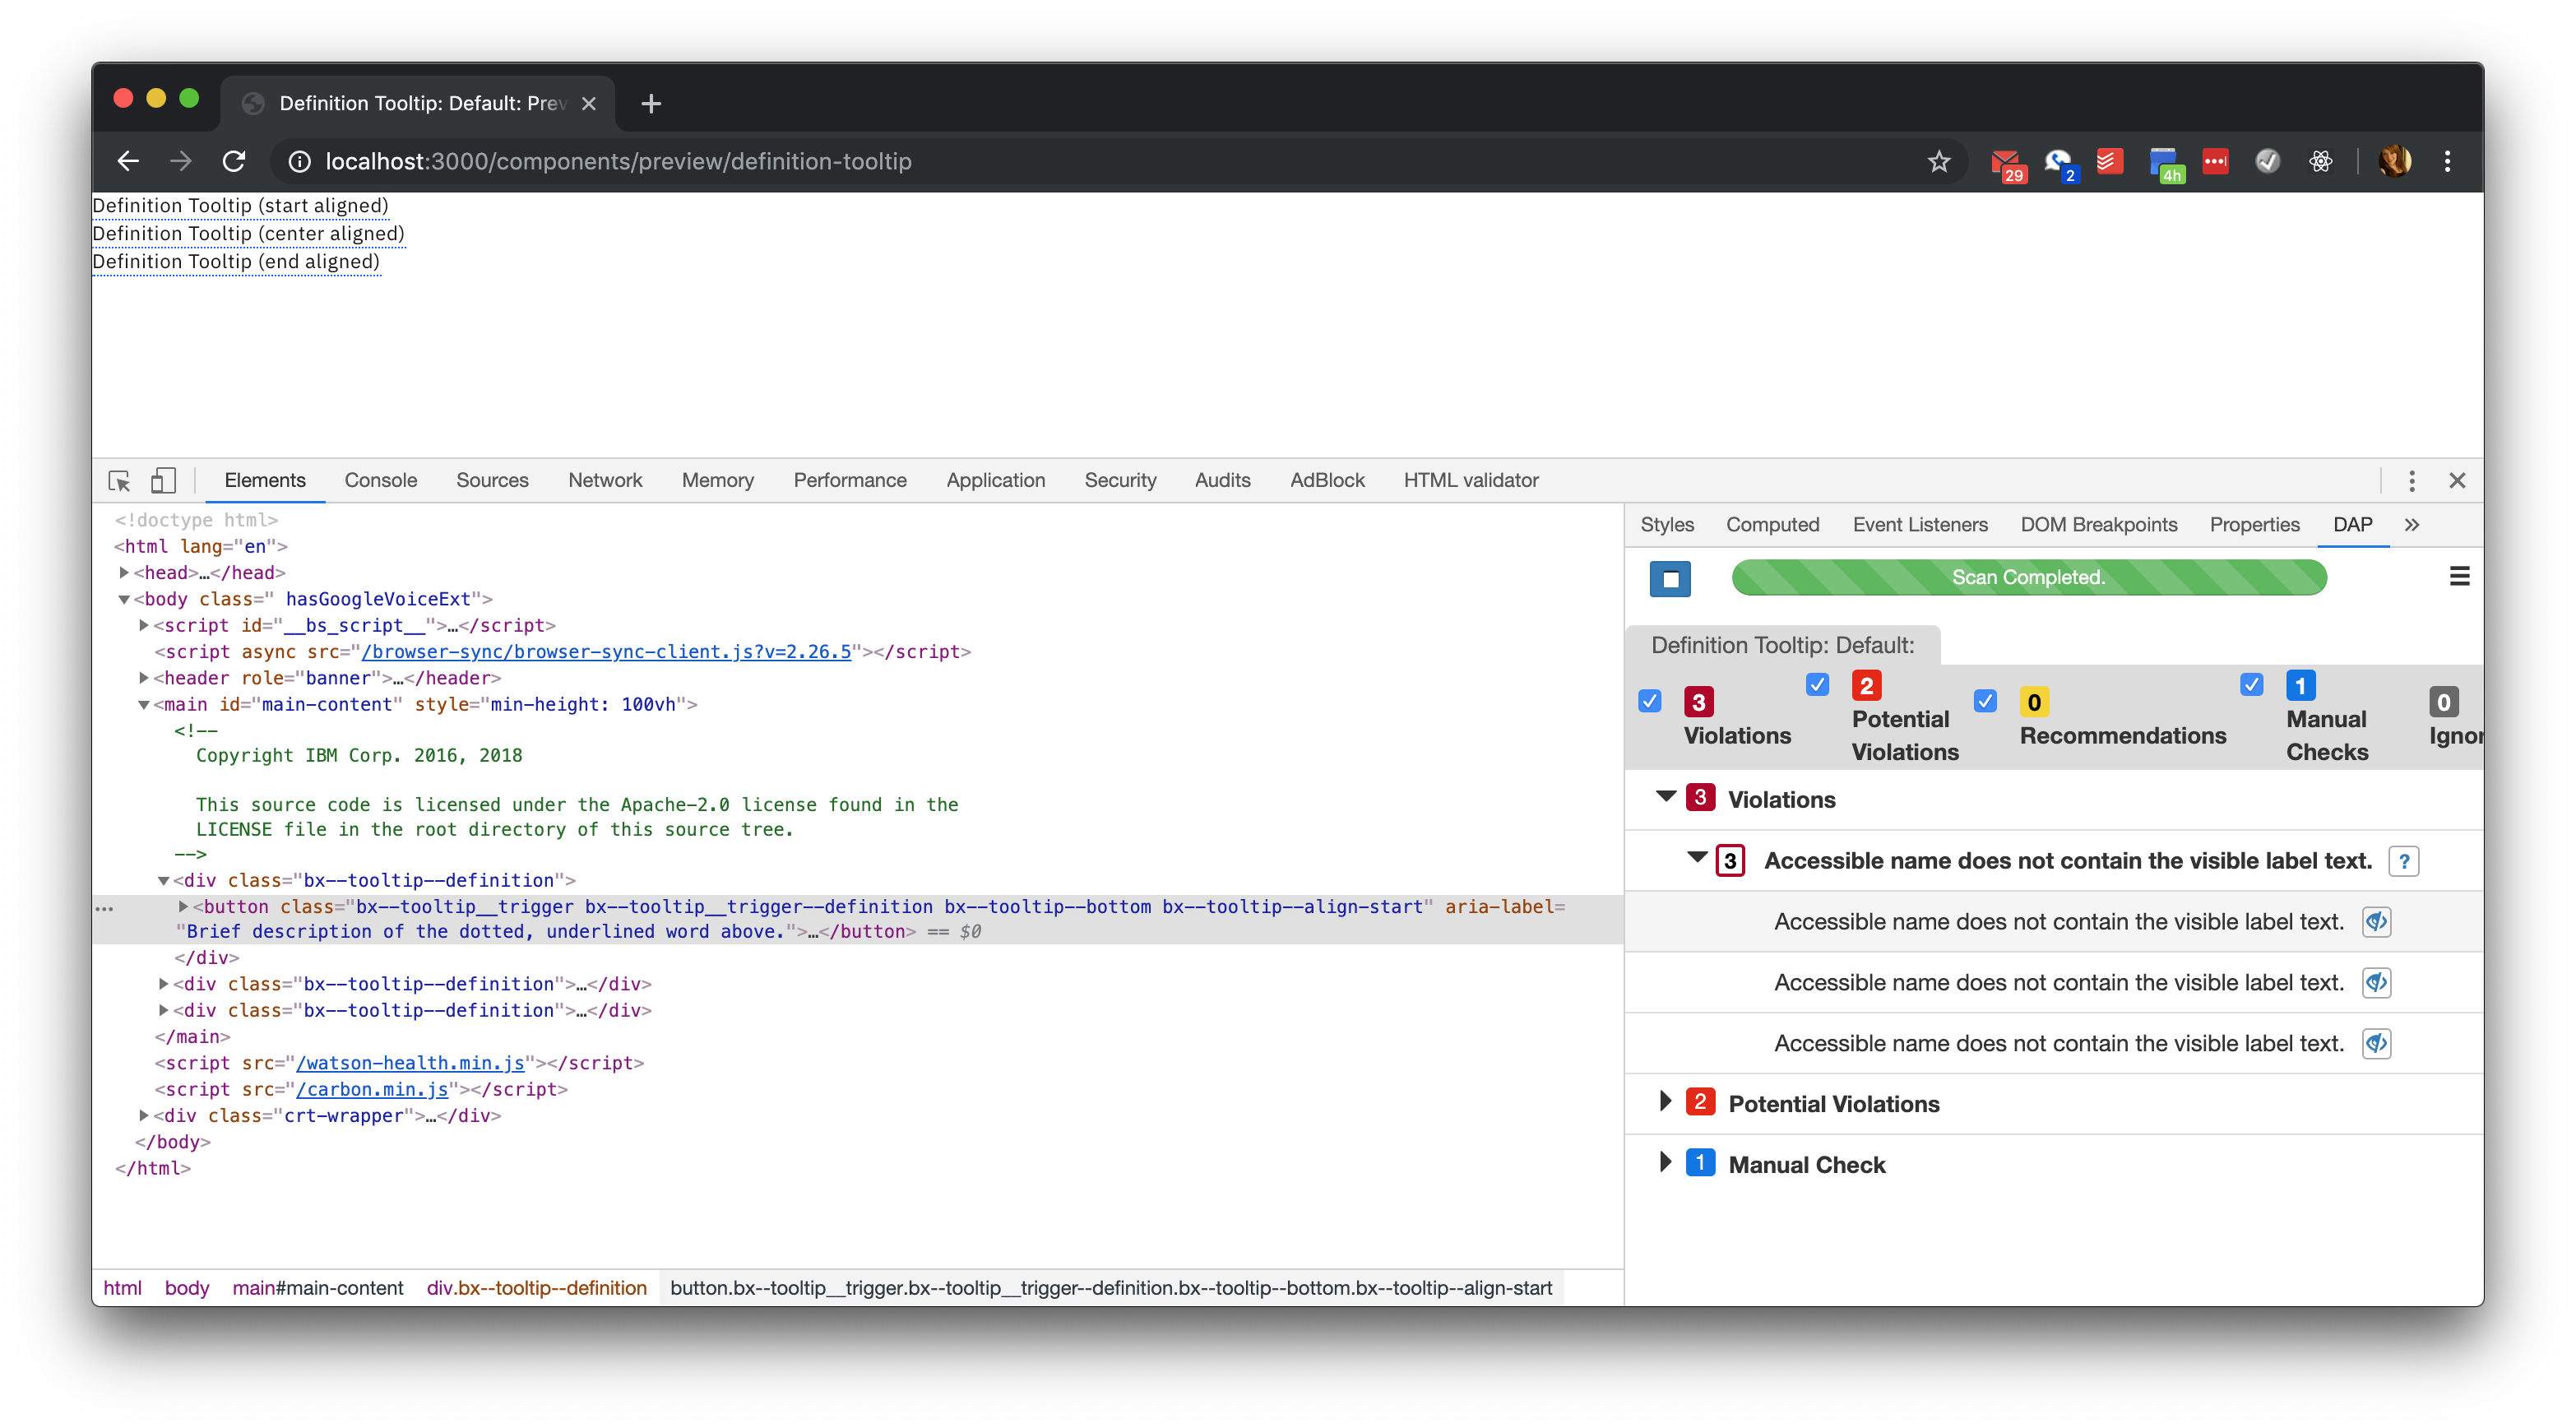
Task: Click the element inspector picker icon
Action: click(119, 481)
